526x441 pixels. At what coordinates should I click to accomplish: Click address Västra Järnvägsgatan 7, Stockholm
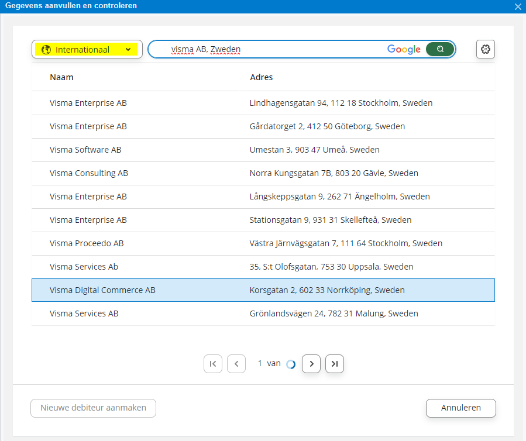click(x=346, y=243)
